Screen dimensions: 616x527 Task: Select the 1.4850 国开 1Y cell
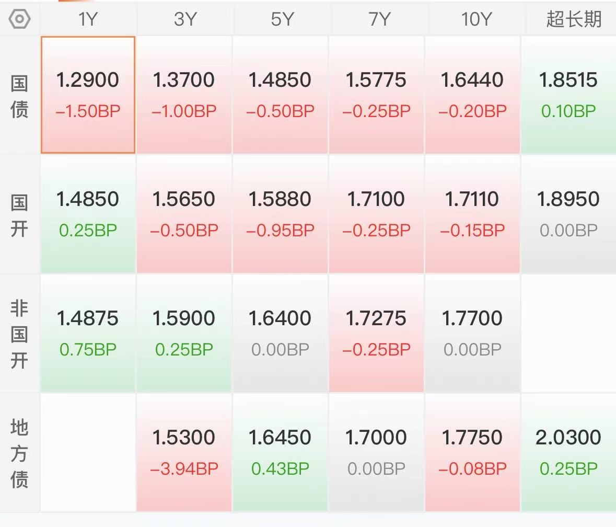pos(88,214)
